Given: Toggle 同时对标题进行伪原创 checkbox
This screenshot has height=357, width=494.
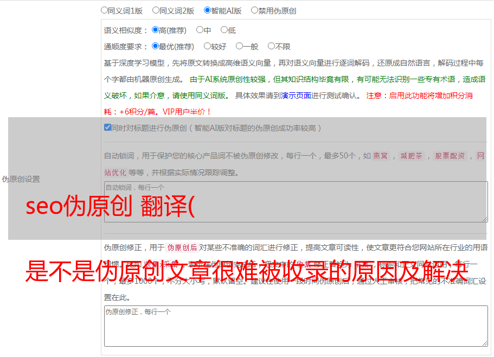Looking at the screenshot, I should point(107,127).
